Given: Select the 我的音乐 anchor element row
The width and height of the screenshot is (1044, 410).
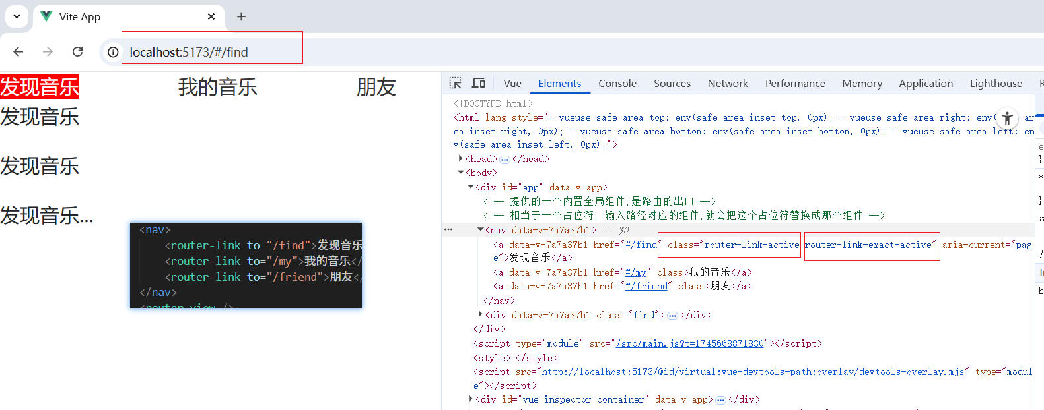Looking at the screenshot, I should [x=622, y=272].
